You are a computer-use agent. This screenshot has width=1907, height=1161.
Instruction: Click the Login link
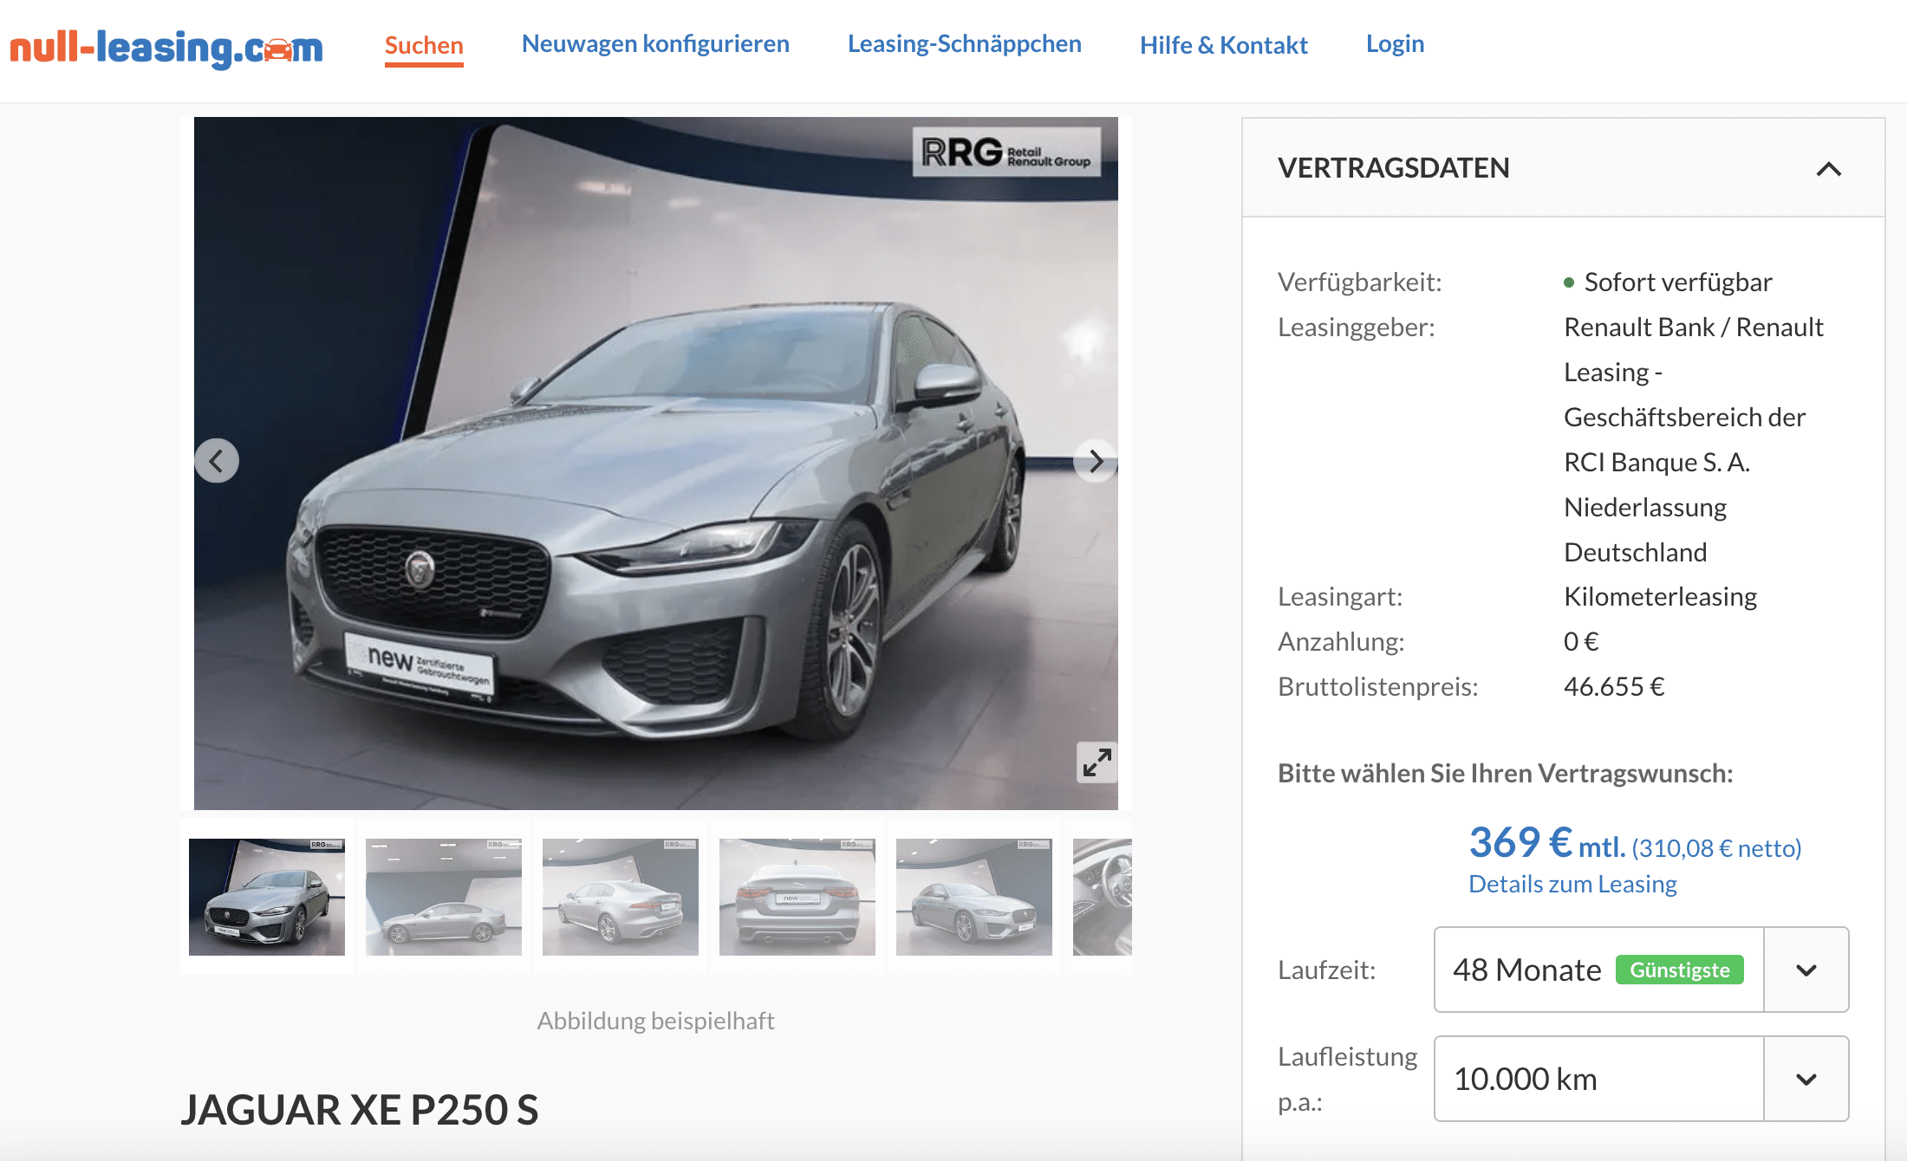click(1395, 43)
